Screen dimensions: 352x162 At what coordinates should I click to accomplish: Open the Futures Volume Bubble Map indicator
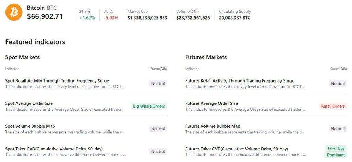tap(212, 126)
